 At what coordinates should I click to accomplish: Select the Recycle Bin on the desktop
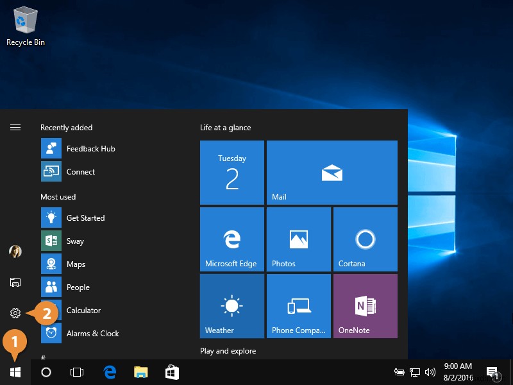point(25,21)
